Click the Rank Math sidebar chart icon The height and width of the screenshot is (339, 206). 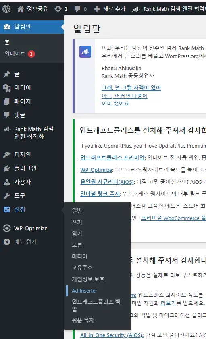pyautogui.click(x=7, y=129)
